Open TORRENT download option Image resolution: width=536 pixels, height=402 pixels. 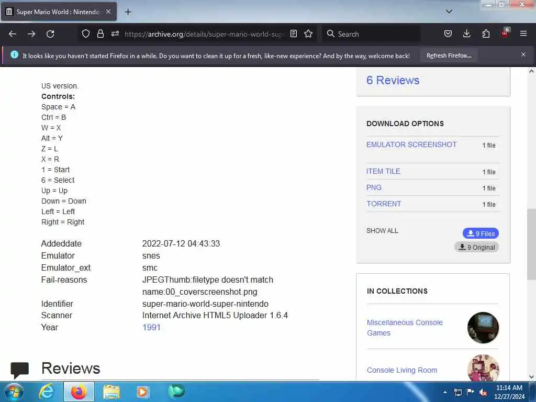pyautogui.click(x=384, y=204)
